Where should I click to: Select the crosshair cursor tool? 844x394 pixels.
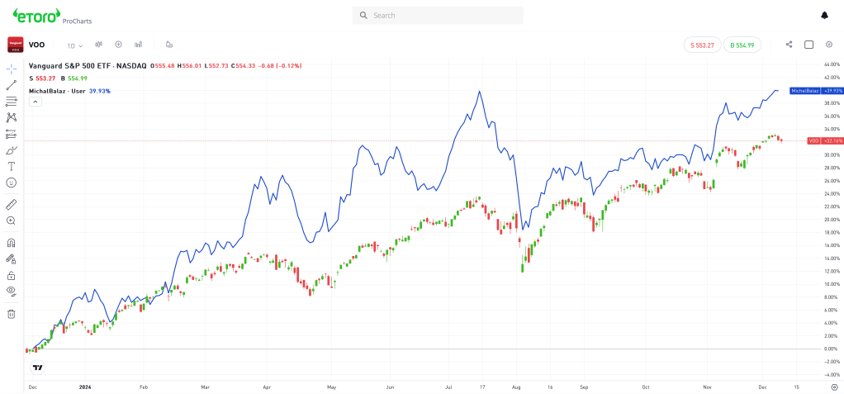point(12,69)
